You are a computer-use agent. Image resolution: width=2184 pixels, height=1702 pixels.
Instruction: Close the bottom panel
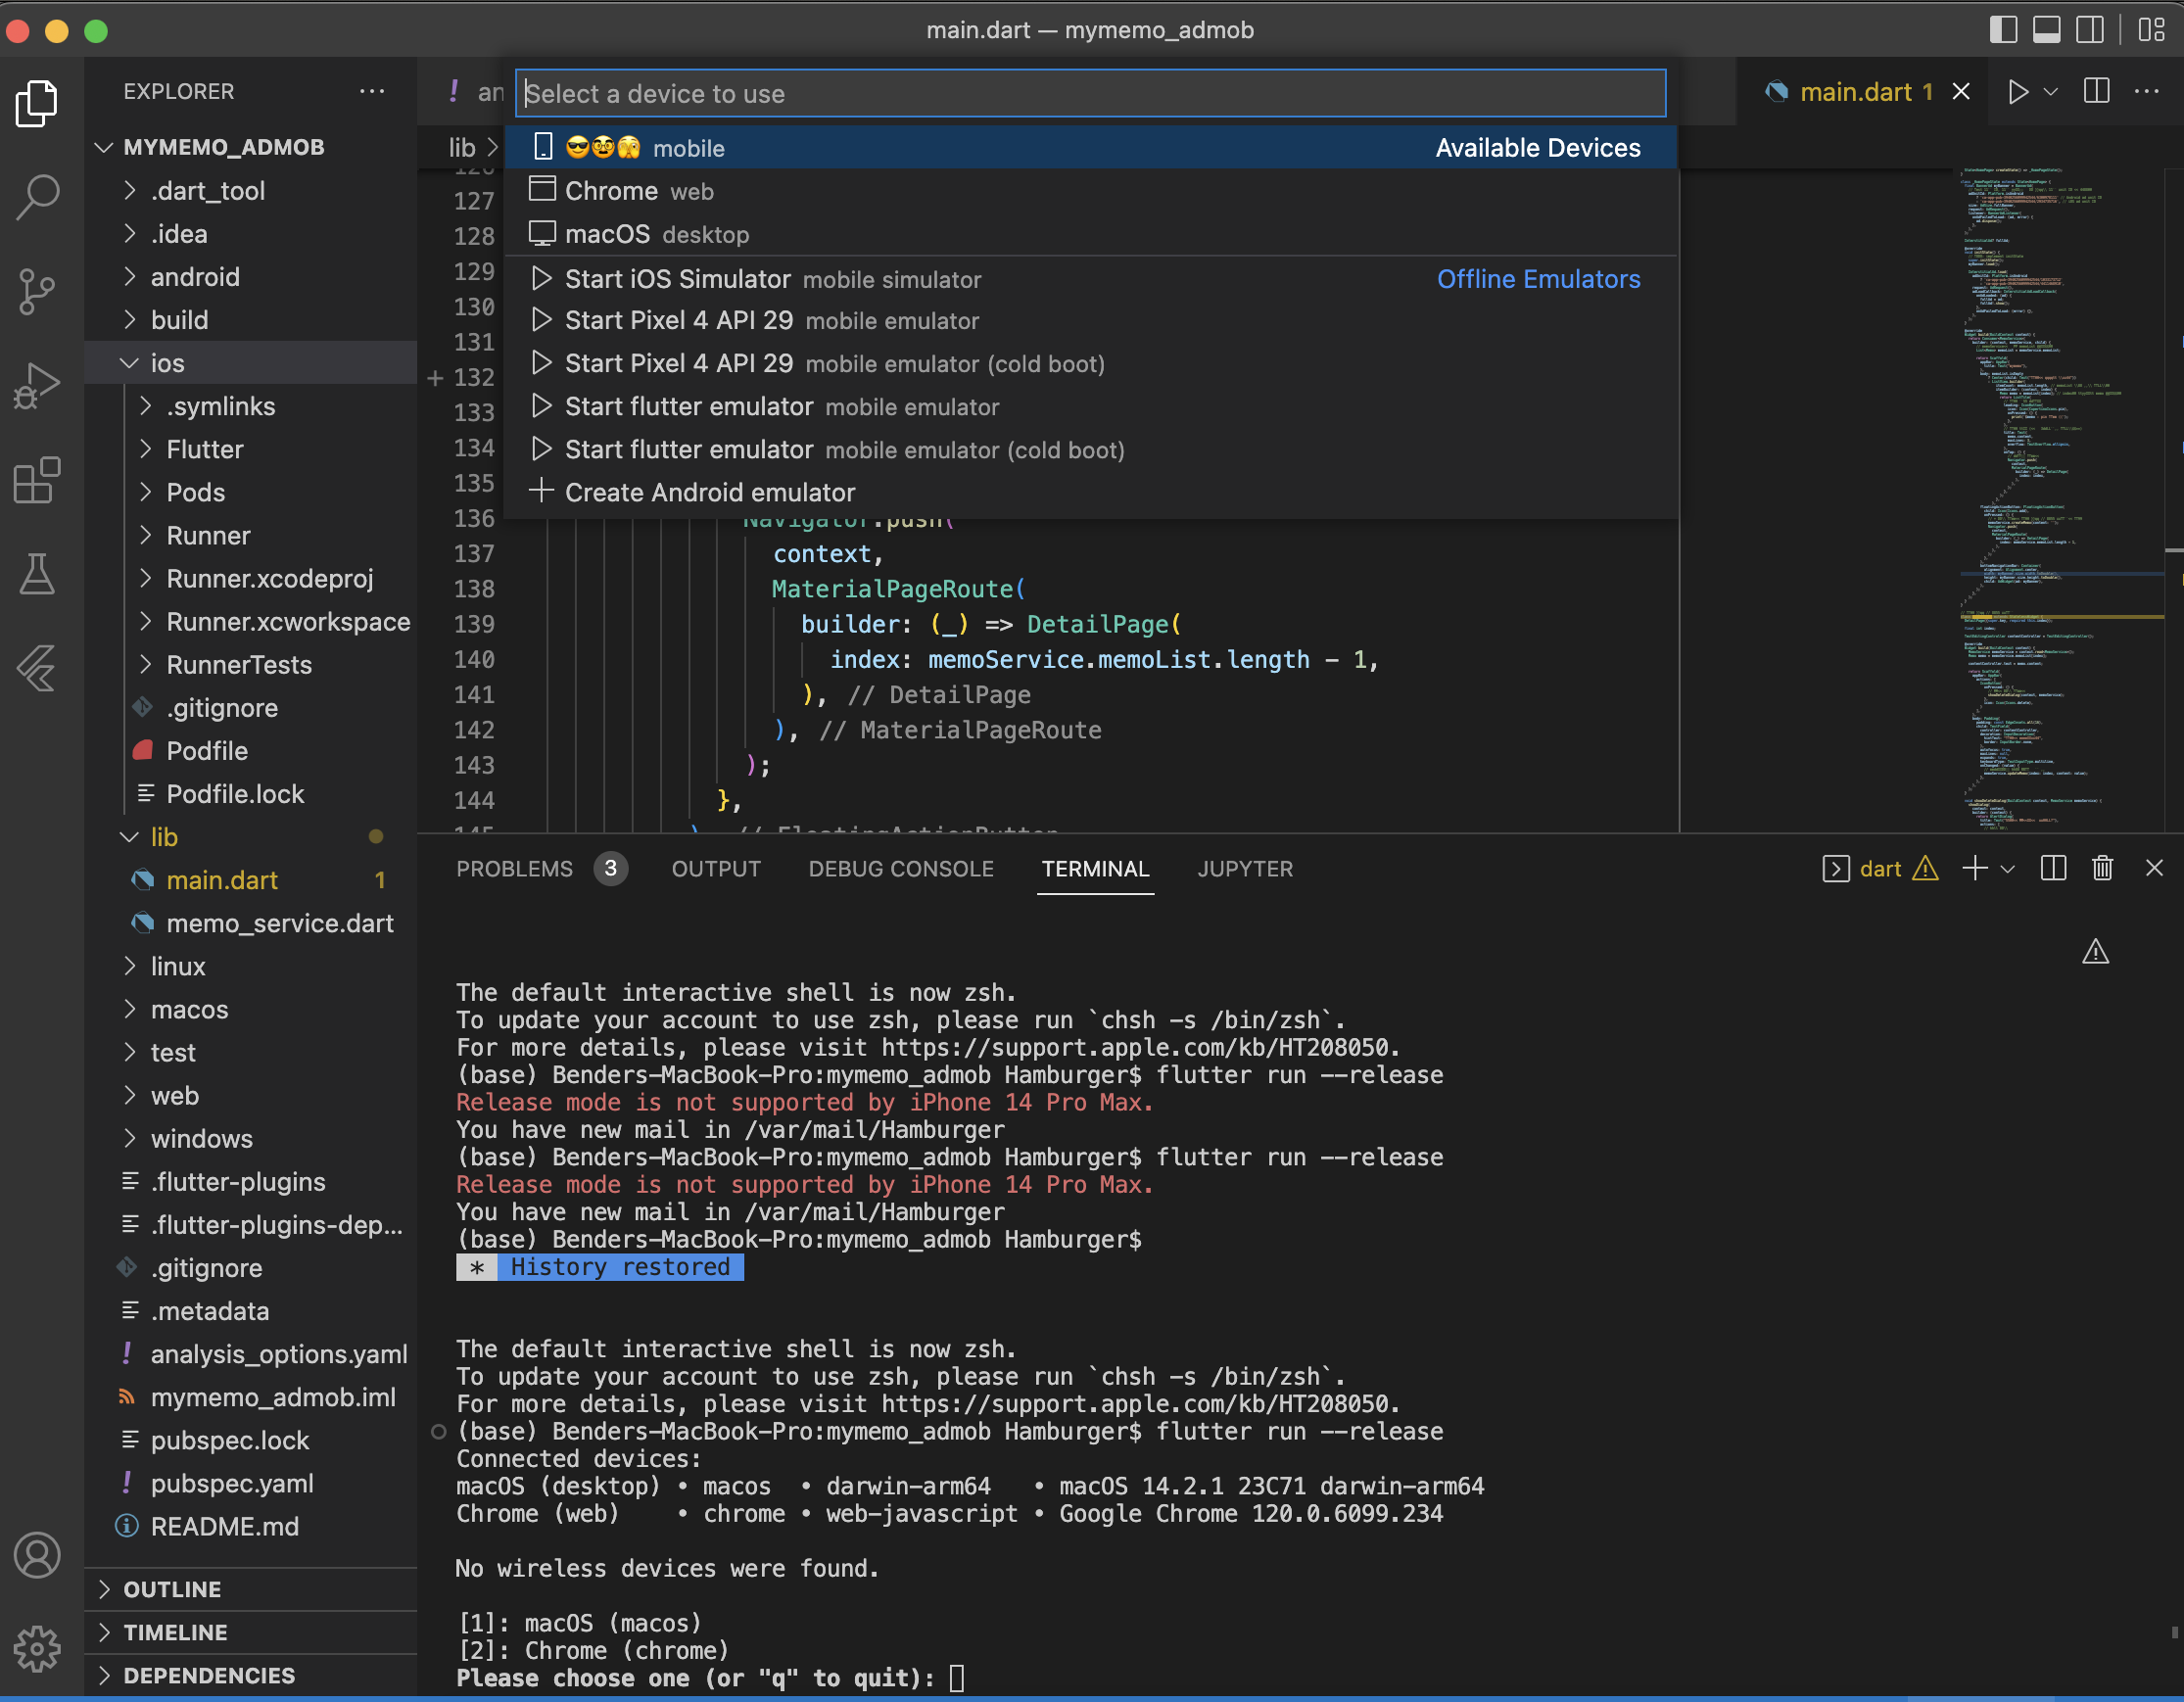tap(2154, 868)
